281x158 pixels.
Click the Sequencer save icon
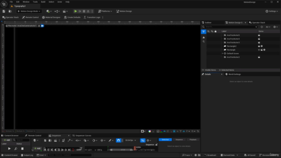45,140
